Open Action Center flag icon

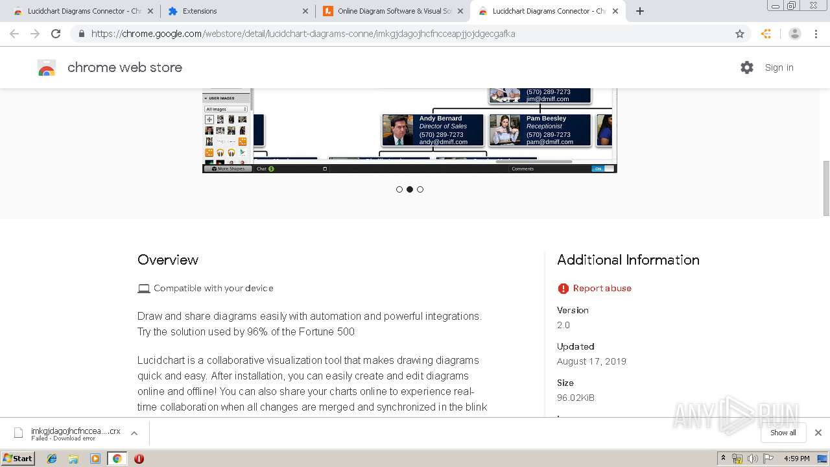[768, 459]
